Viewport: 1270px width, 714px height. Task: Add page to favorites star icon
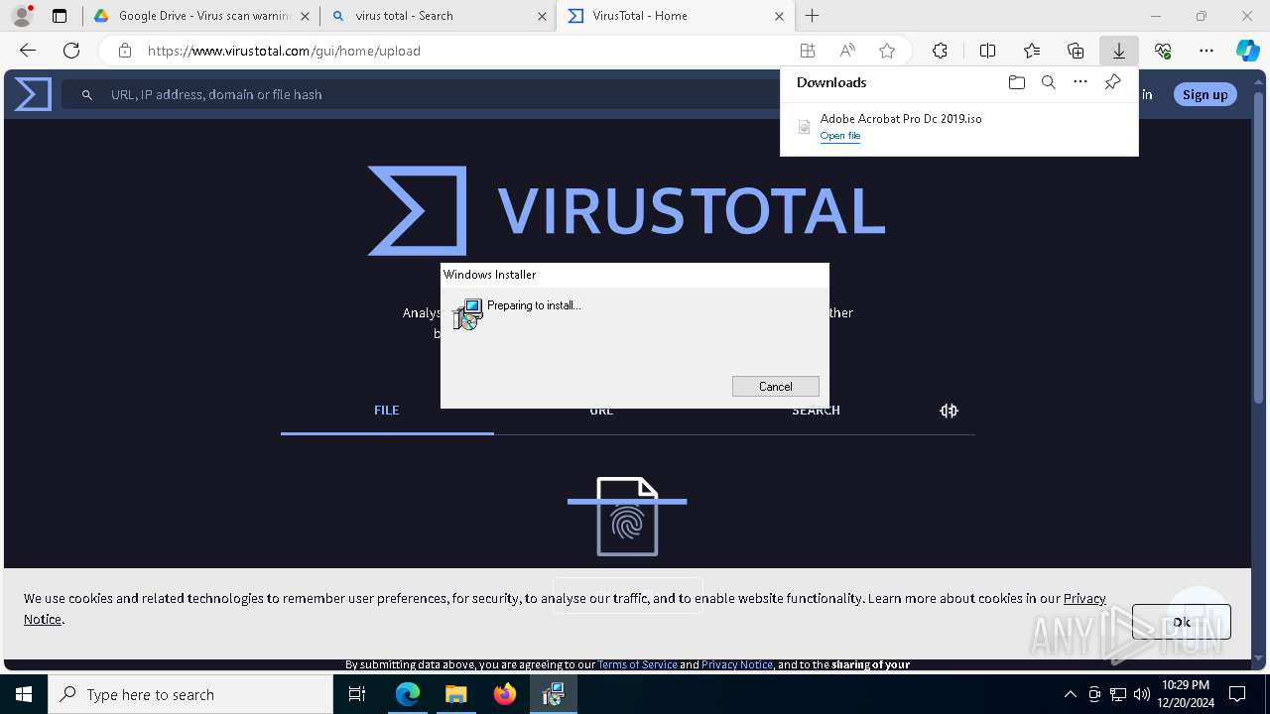coord(887,51)
